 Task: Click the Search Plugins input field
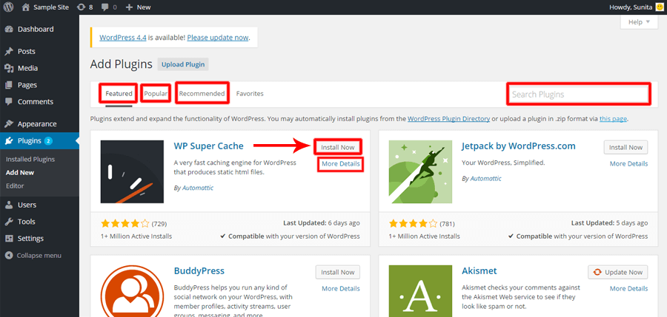(578, 95)
